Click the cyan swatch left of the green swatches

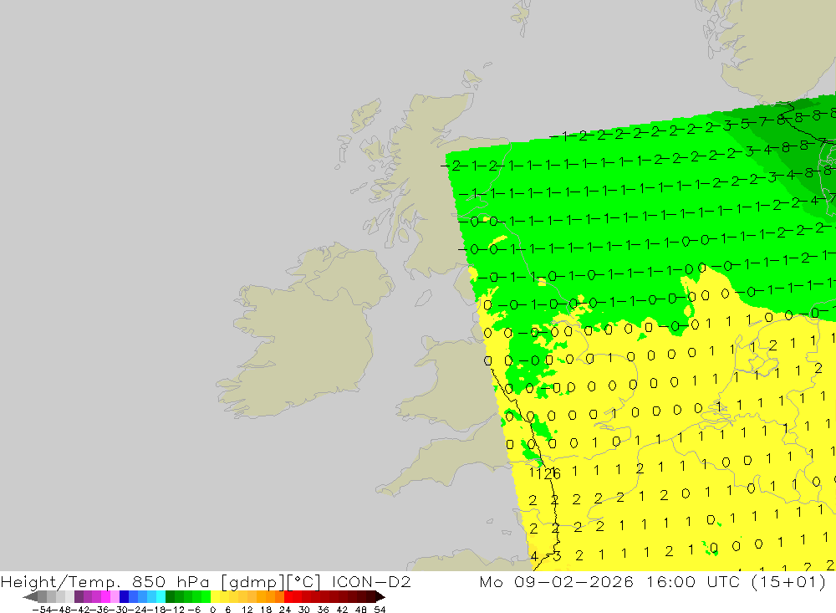coord(161,597)
